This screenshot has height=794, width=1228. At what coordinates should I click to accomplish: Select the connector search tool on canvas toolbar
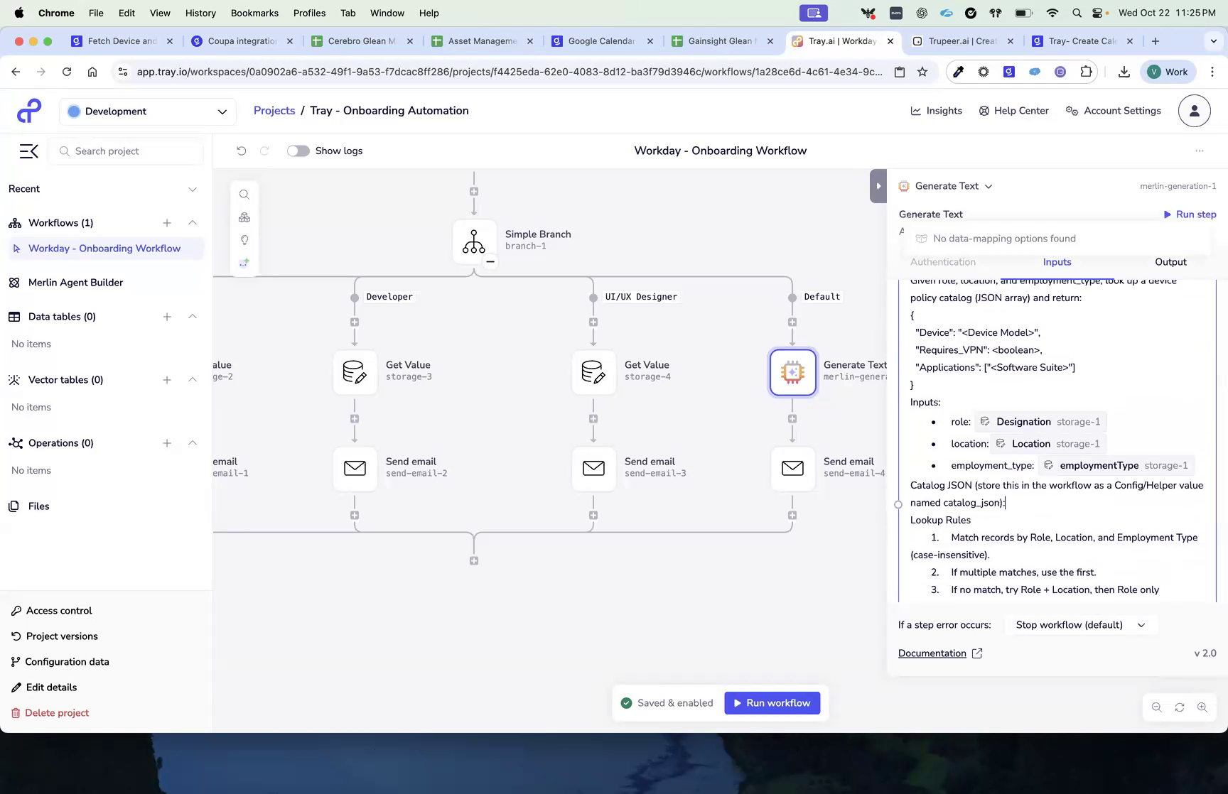244,194
